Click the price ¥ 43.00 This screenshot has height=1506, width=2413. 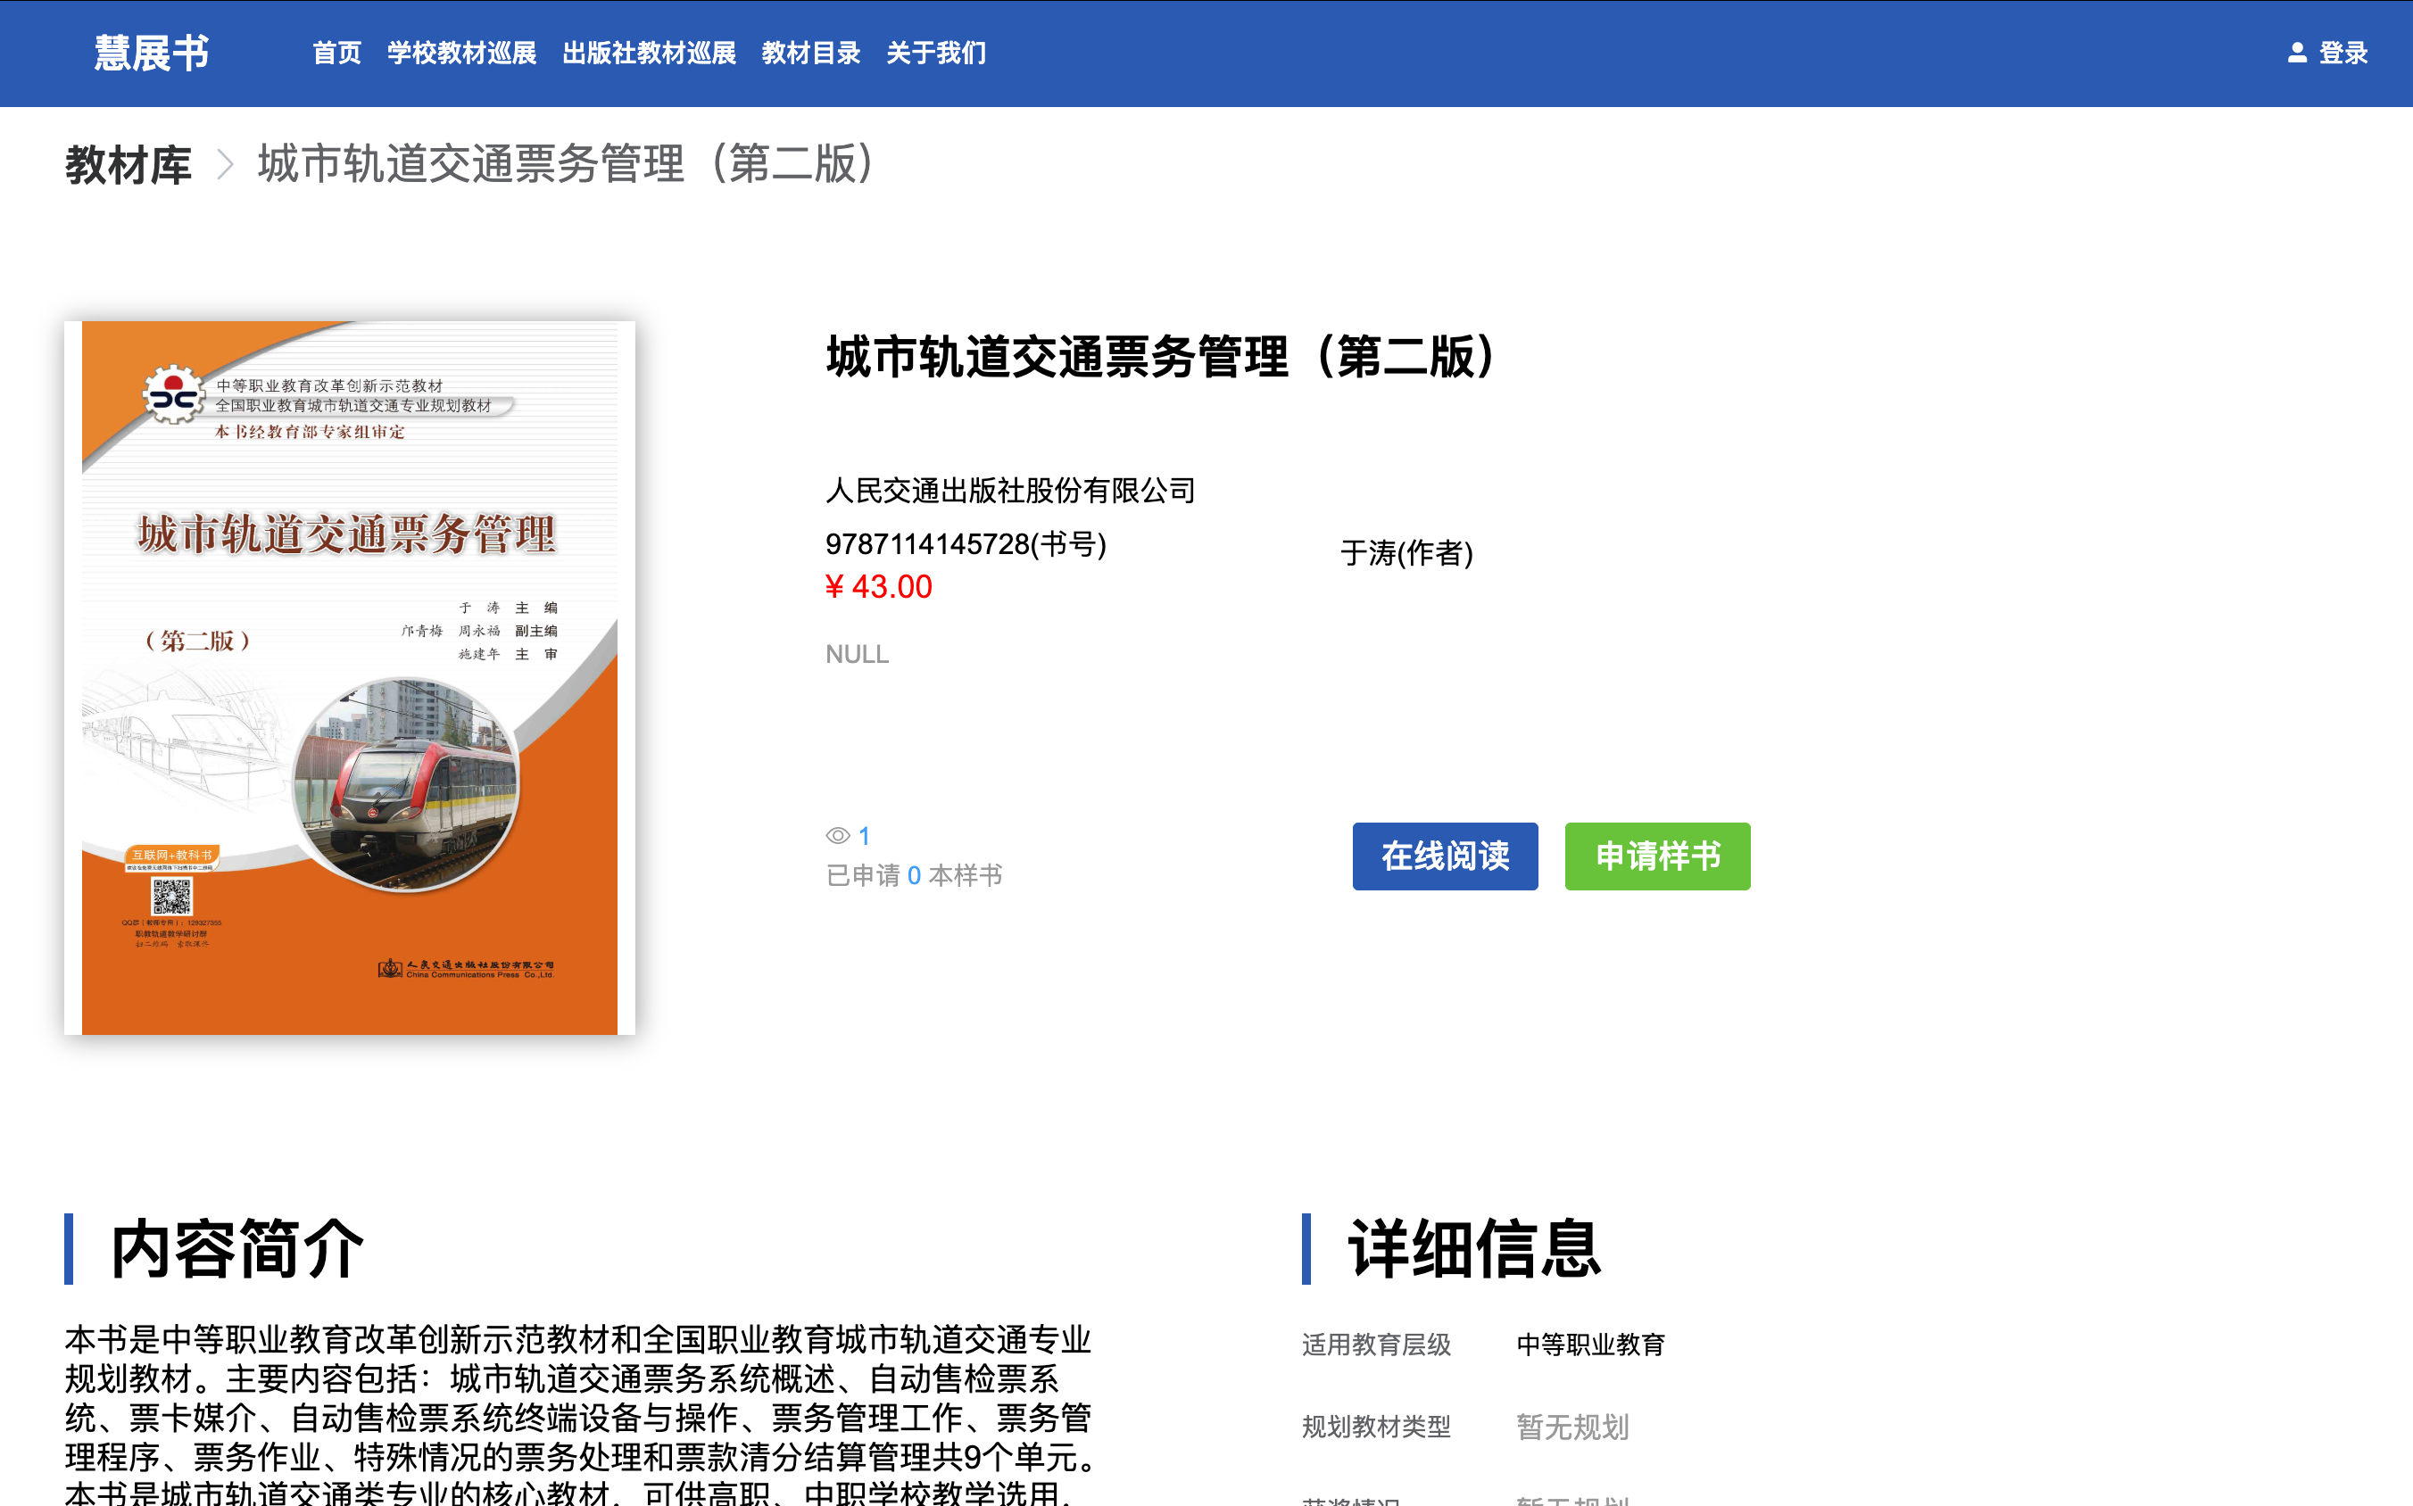879,587
